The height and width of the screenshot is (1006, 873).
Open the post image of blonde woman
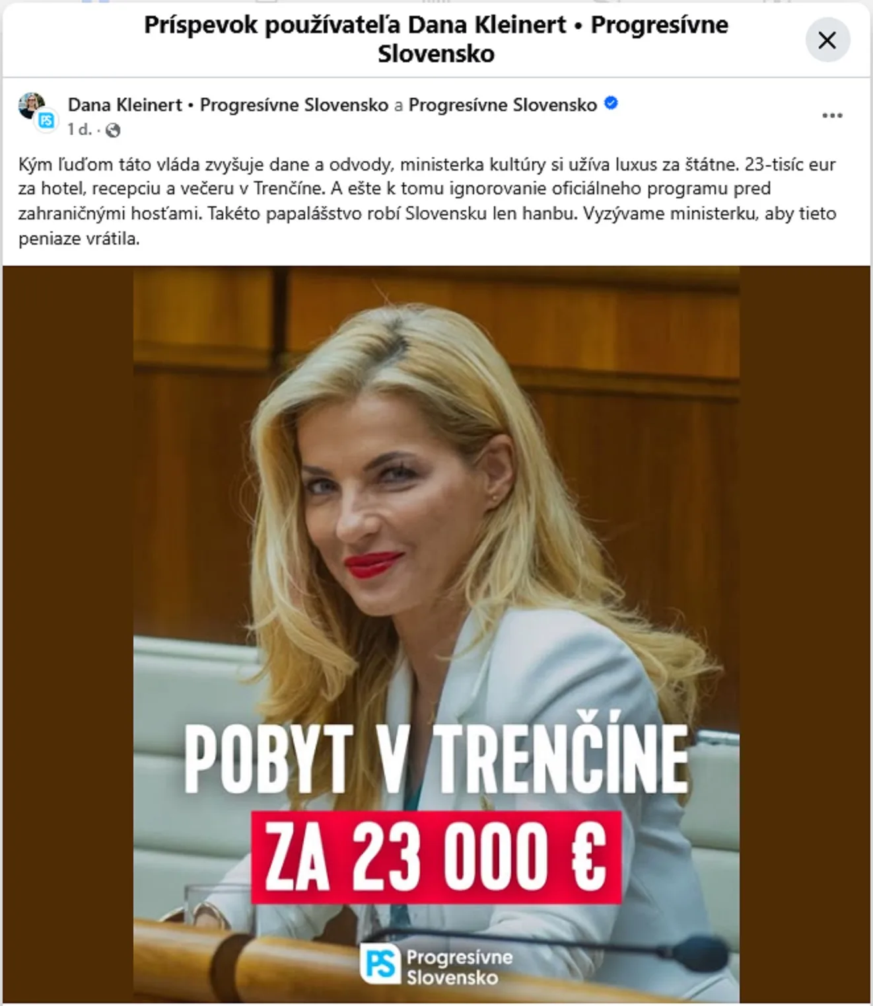pos(436,635)
